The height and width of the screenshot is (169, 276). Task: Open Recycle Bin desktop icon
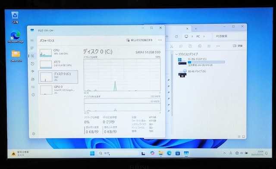[15, 18]
